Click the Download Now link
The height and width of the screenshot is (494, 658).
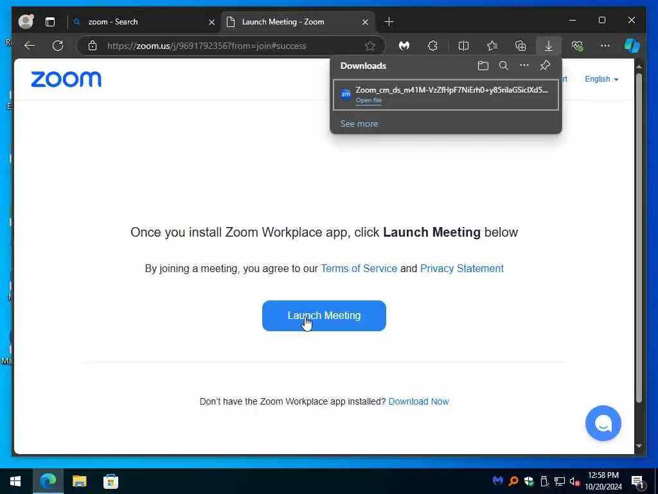pyautogui.click(x=418, y=401)
